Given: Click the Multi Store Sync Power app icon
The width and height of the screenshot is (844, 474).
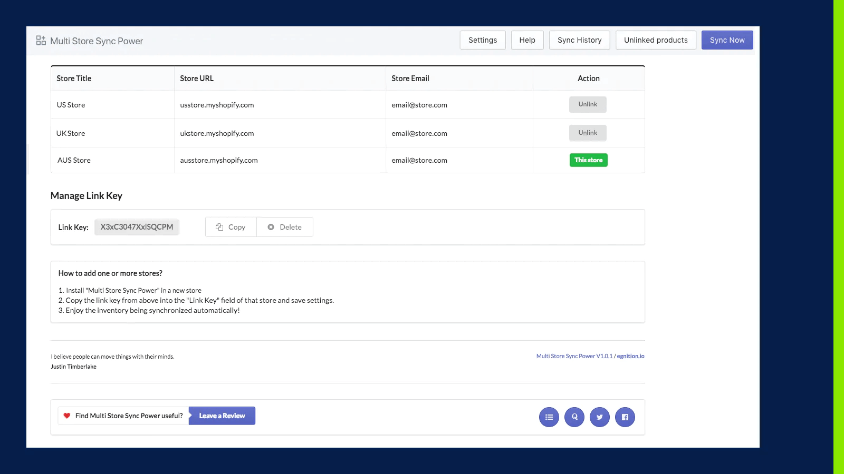Looking at the screenshot, I should coord(41,41).
